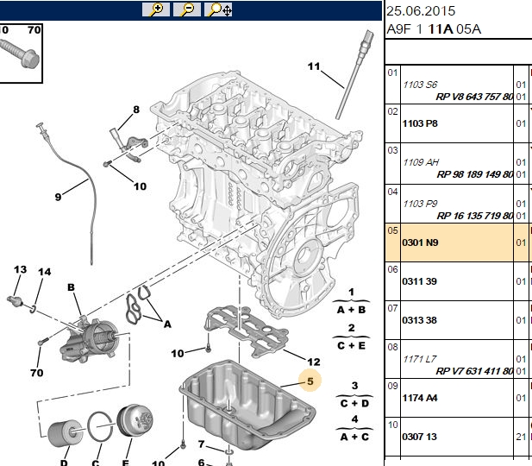This screenshot has height=466, width=532.
Task: Open part number 1103 P8 row
Action: tap(420, 123)
